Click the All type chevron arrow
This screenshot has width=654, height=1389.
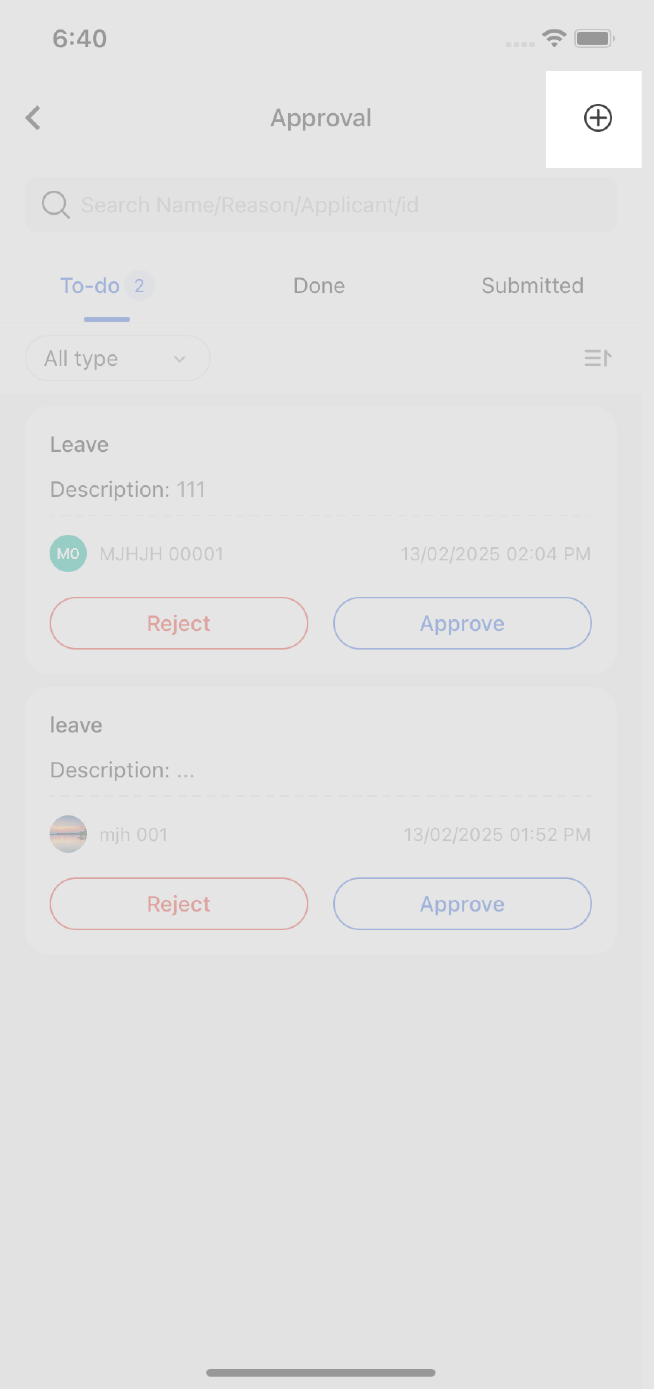pyautogui.click(x=179, y=359)
